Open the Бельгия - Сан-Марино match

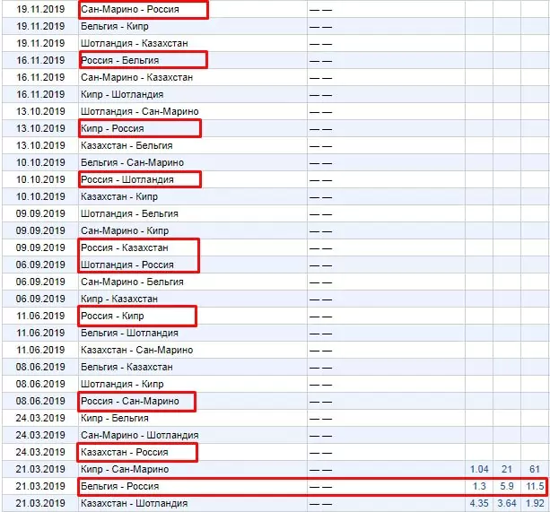[x=132, y=162]
